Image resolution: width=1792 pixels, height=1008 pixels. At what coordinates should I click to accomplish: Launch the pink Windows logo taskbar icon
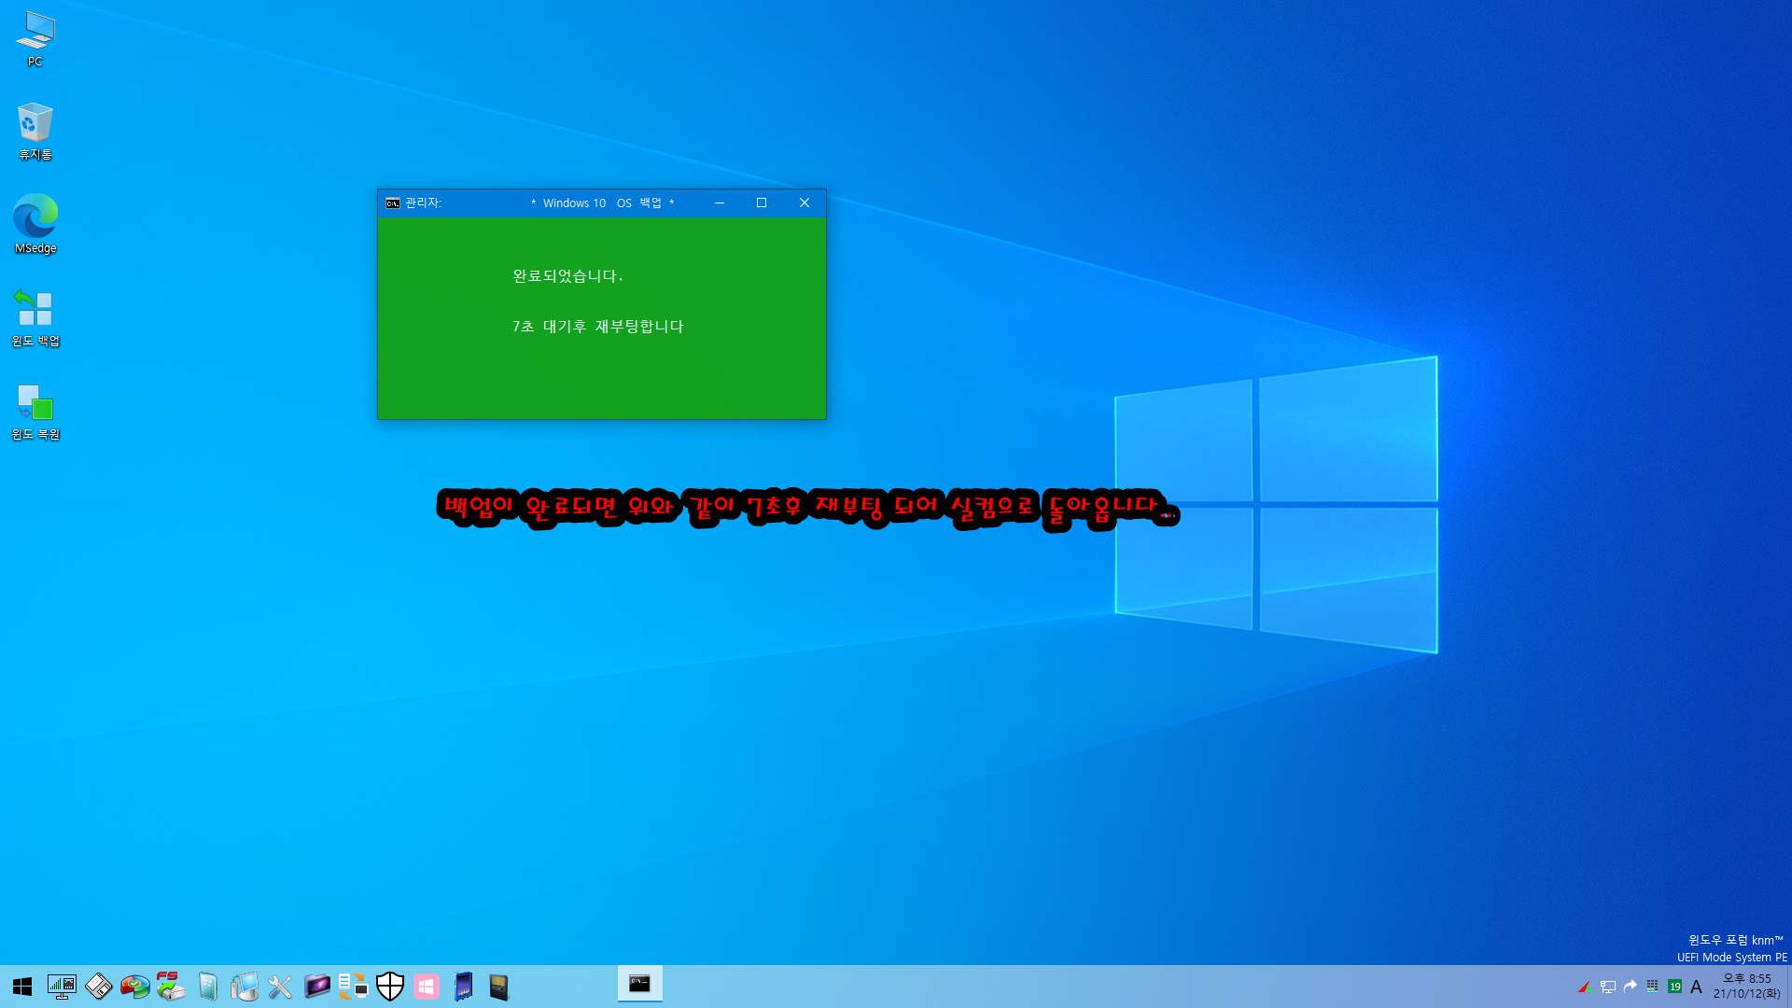tap(427, 987)
